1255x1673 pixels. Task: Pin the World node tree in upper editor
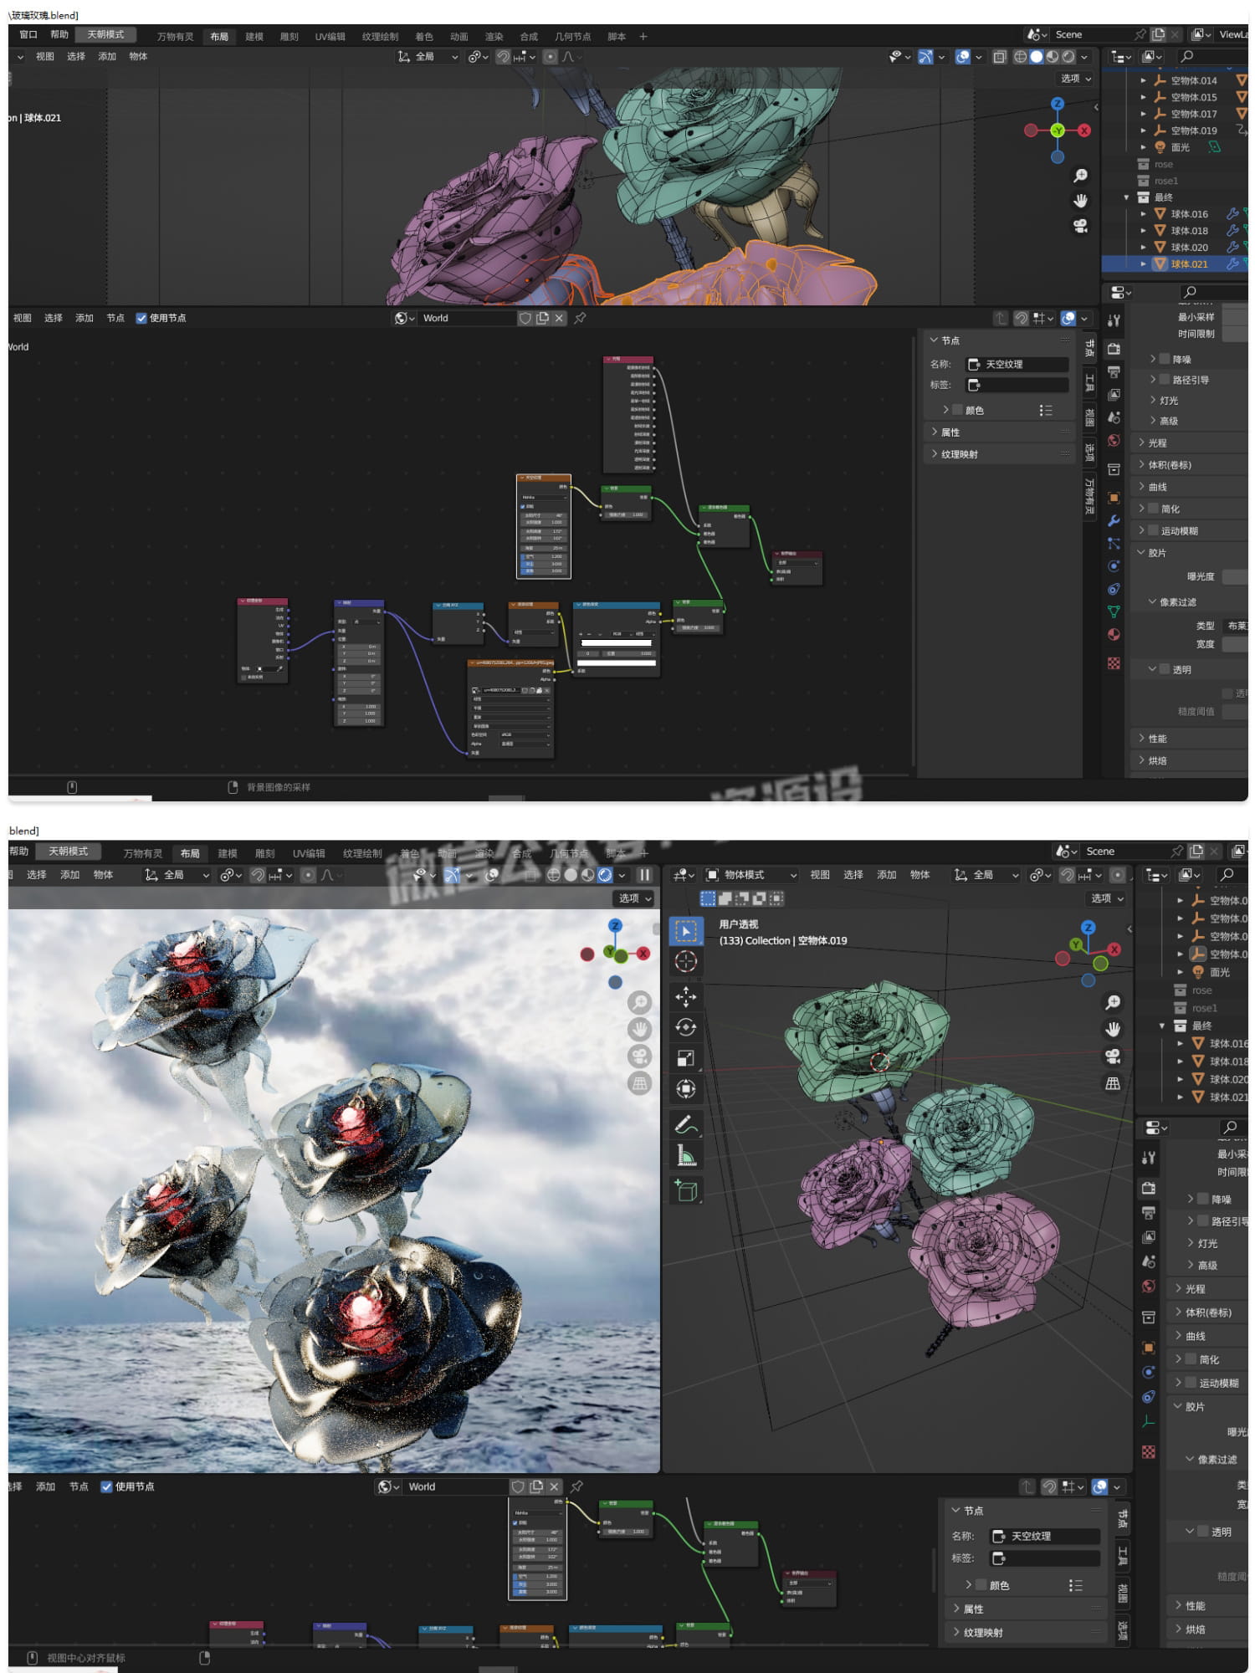(580, 318)
